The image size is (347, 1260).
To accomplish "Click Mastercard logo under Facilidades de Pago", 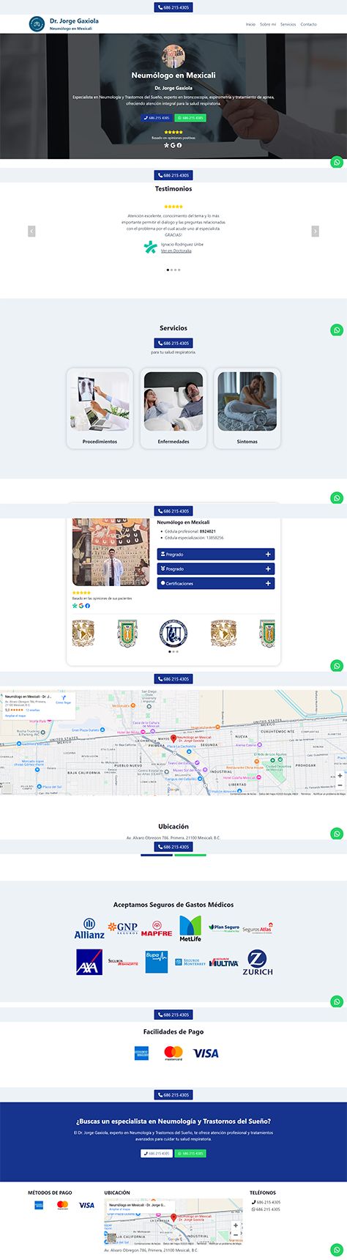I will 173,1053.
